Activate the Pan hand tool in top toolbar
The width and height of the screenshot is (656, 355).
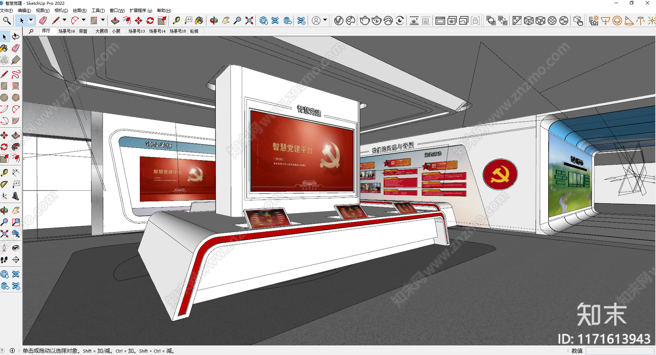coord(225,20)
